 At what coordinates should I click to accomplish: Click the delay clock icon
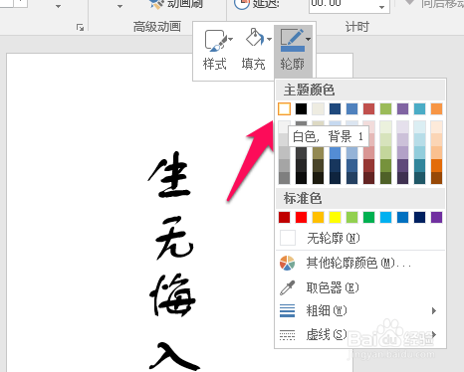(242, 4)
